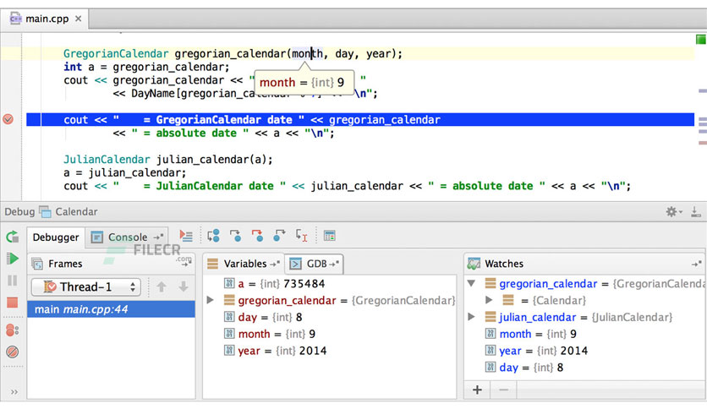Open debug panel settings gear menu
The width and height of the screenshot is (707, 409).
(x=674, y=212)
